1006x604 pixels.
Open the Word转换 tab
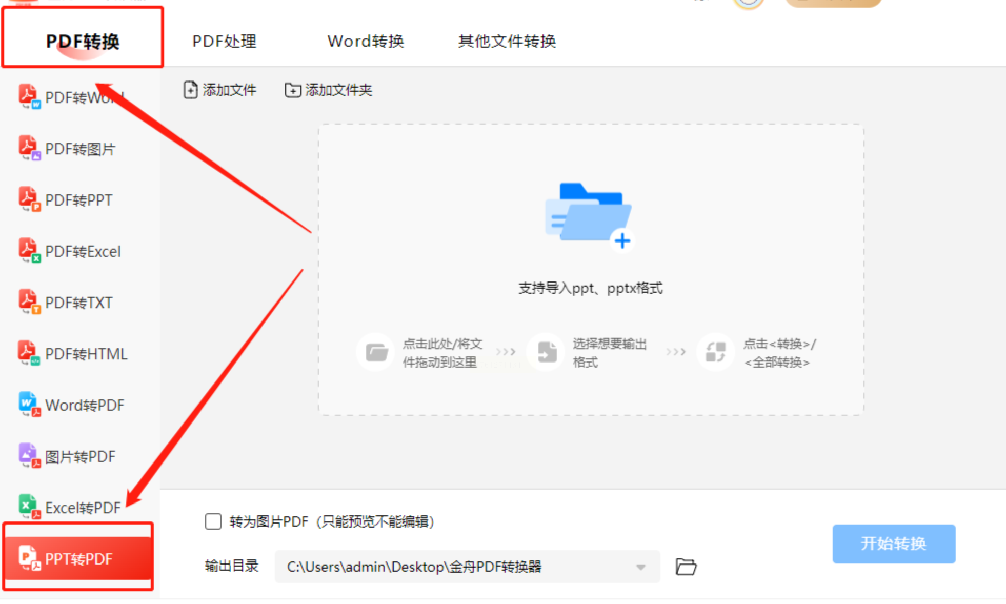click(366, 41)
